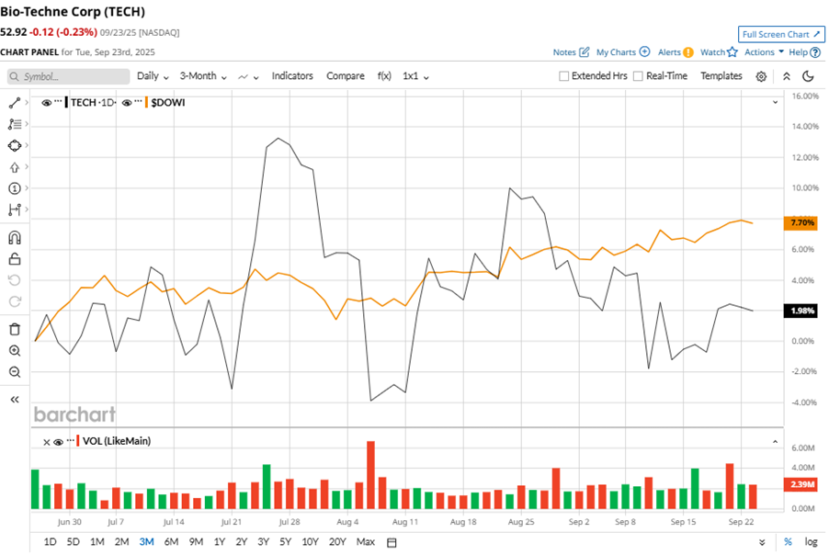Enable Real-Time checkbox
Image resolution: width=829 pixels, height=555 pixels.
(638, 76)
